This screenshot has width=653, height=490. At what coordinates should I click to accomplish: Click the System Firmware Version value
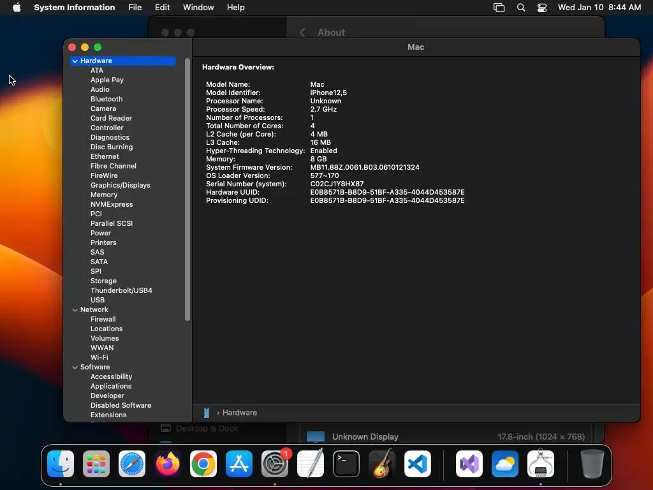pos(365,167)
